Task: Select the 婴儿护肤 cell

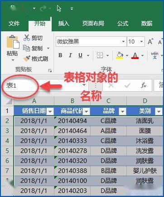Action: click(145, 171)
